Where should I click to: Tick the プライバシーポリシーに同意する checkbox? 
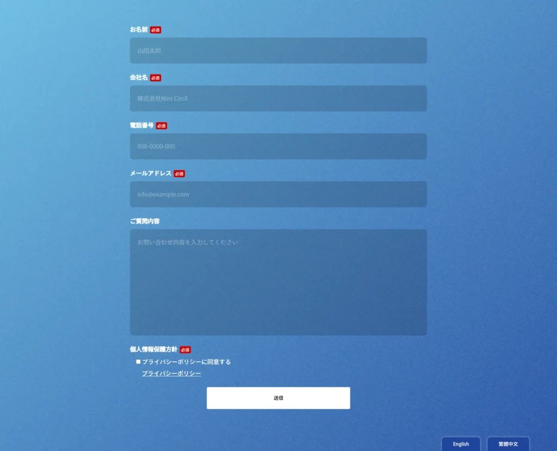click(138, 362)
